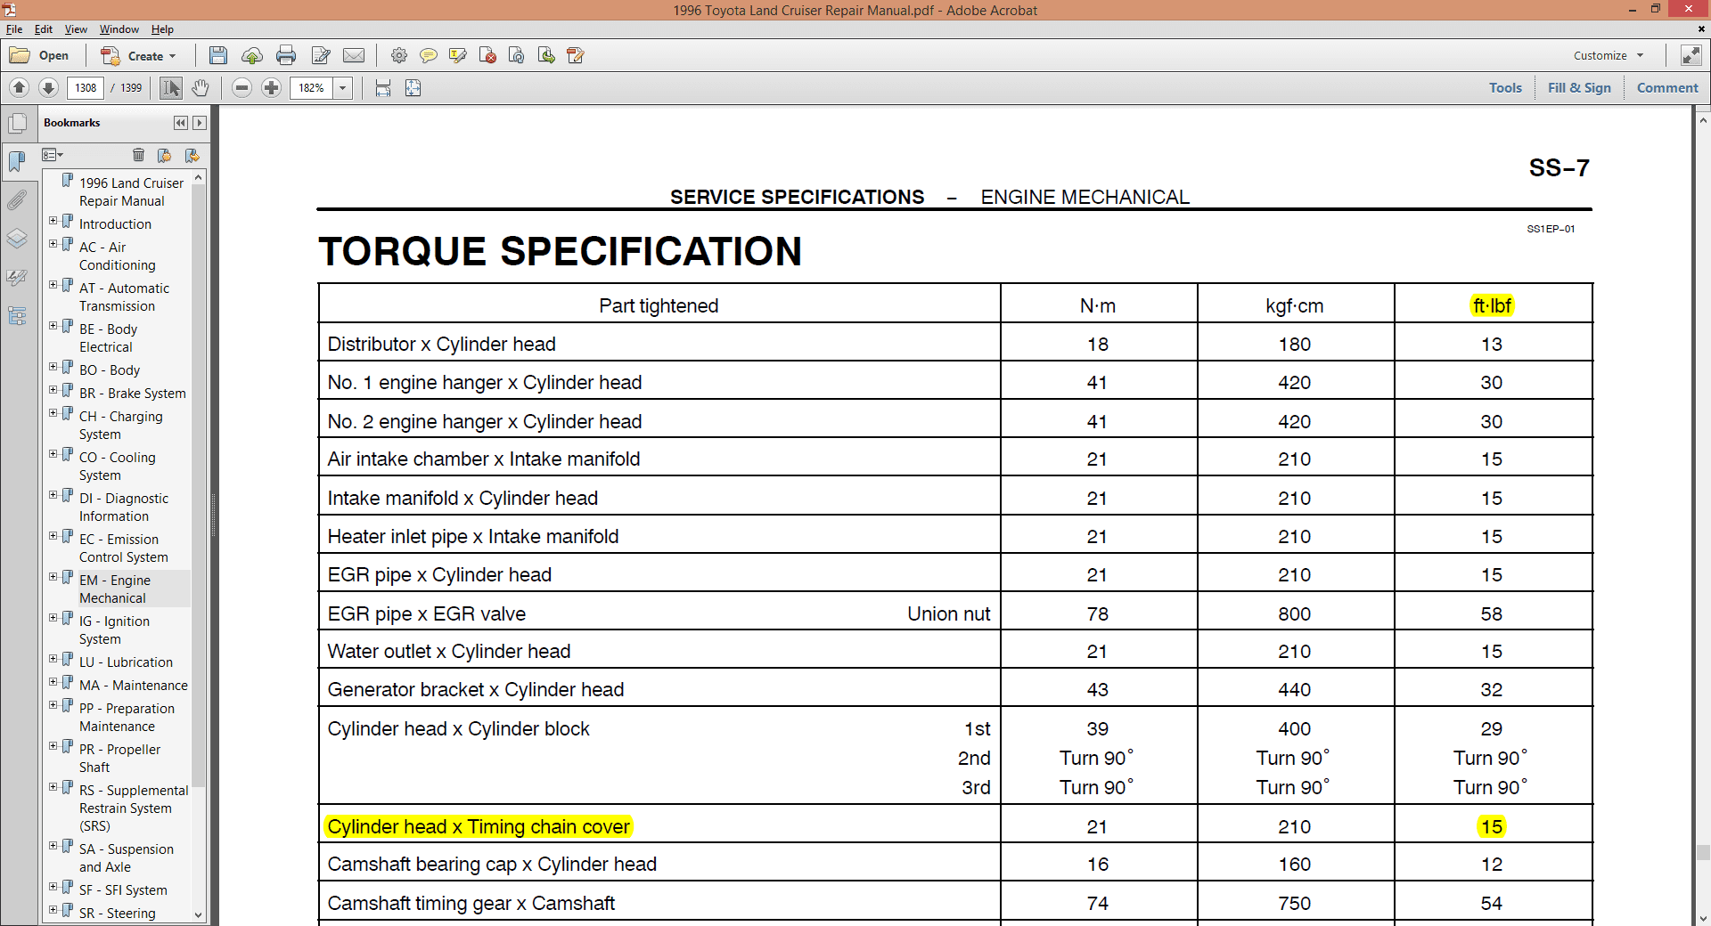
Task: Add a sticky note comment
Action: 429,55
